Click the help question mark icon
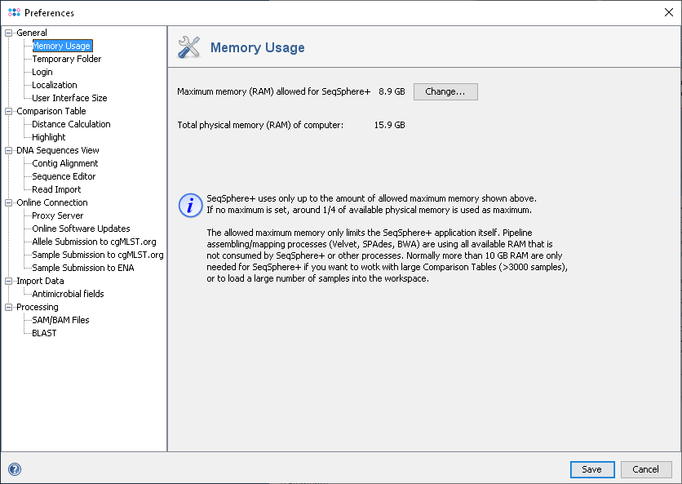682x484 pixels. pos(14,469)
